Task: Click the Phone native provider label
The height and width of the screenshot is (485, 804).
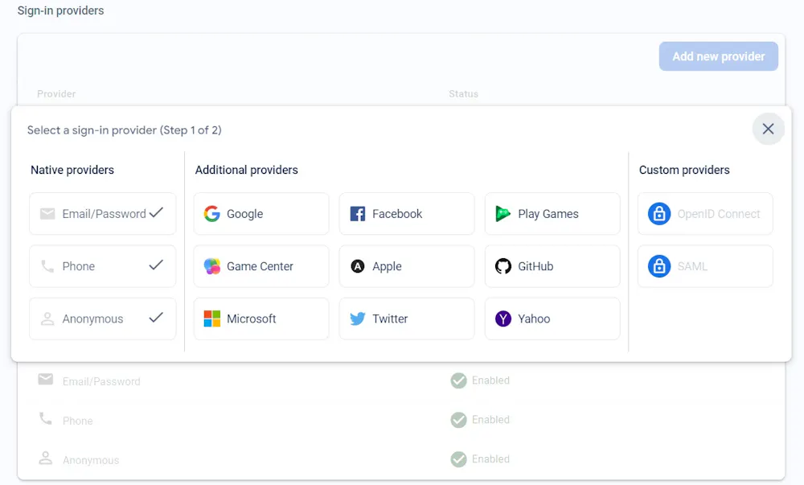Action: coord(79,266)
